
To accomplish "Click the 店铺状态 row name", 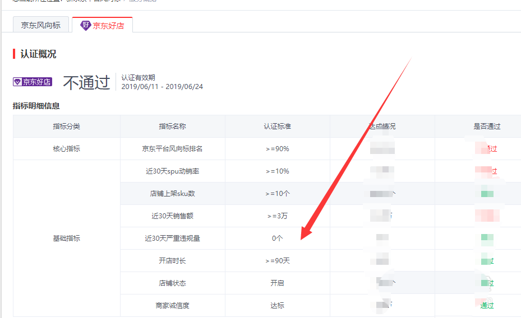I will pos(172,283).
